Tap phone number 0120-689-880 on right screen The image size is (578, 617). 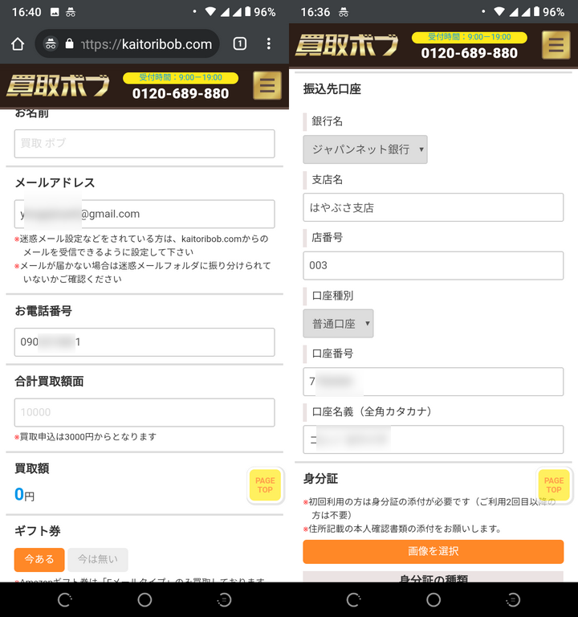[x=469, y=53]
